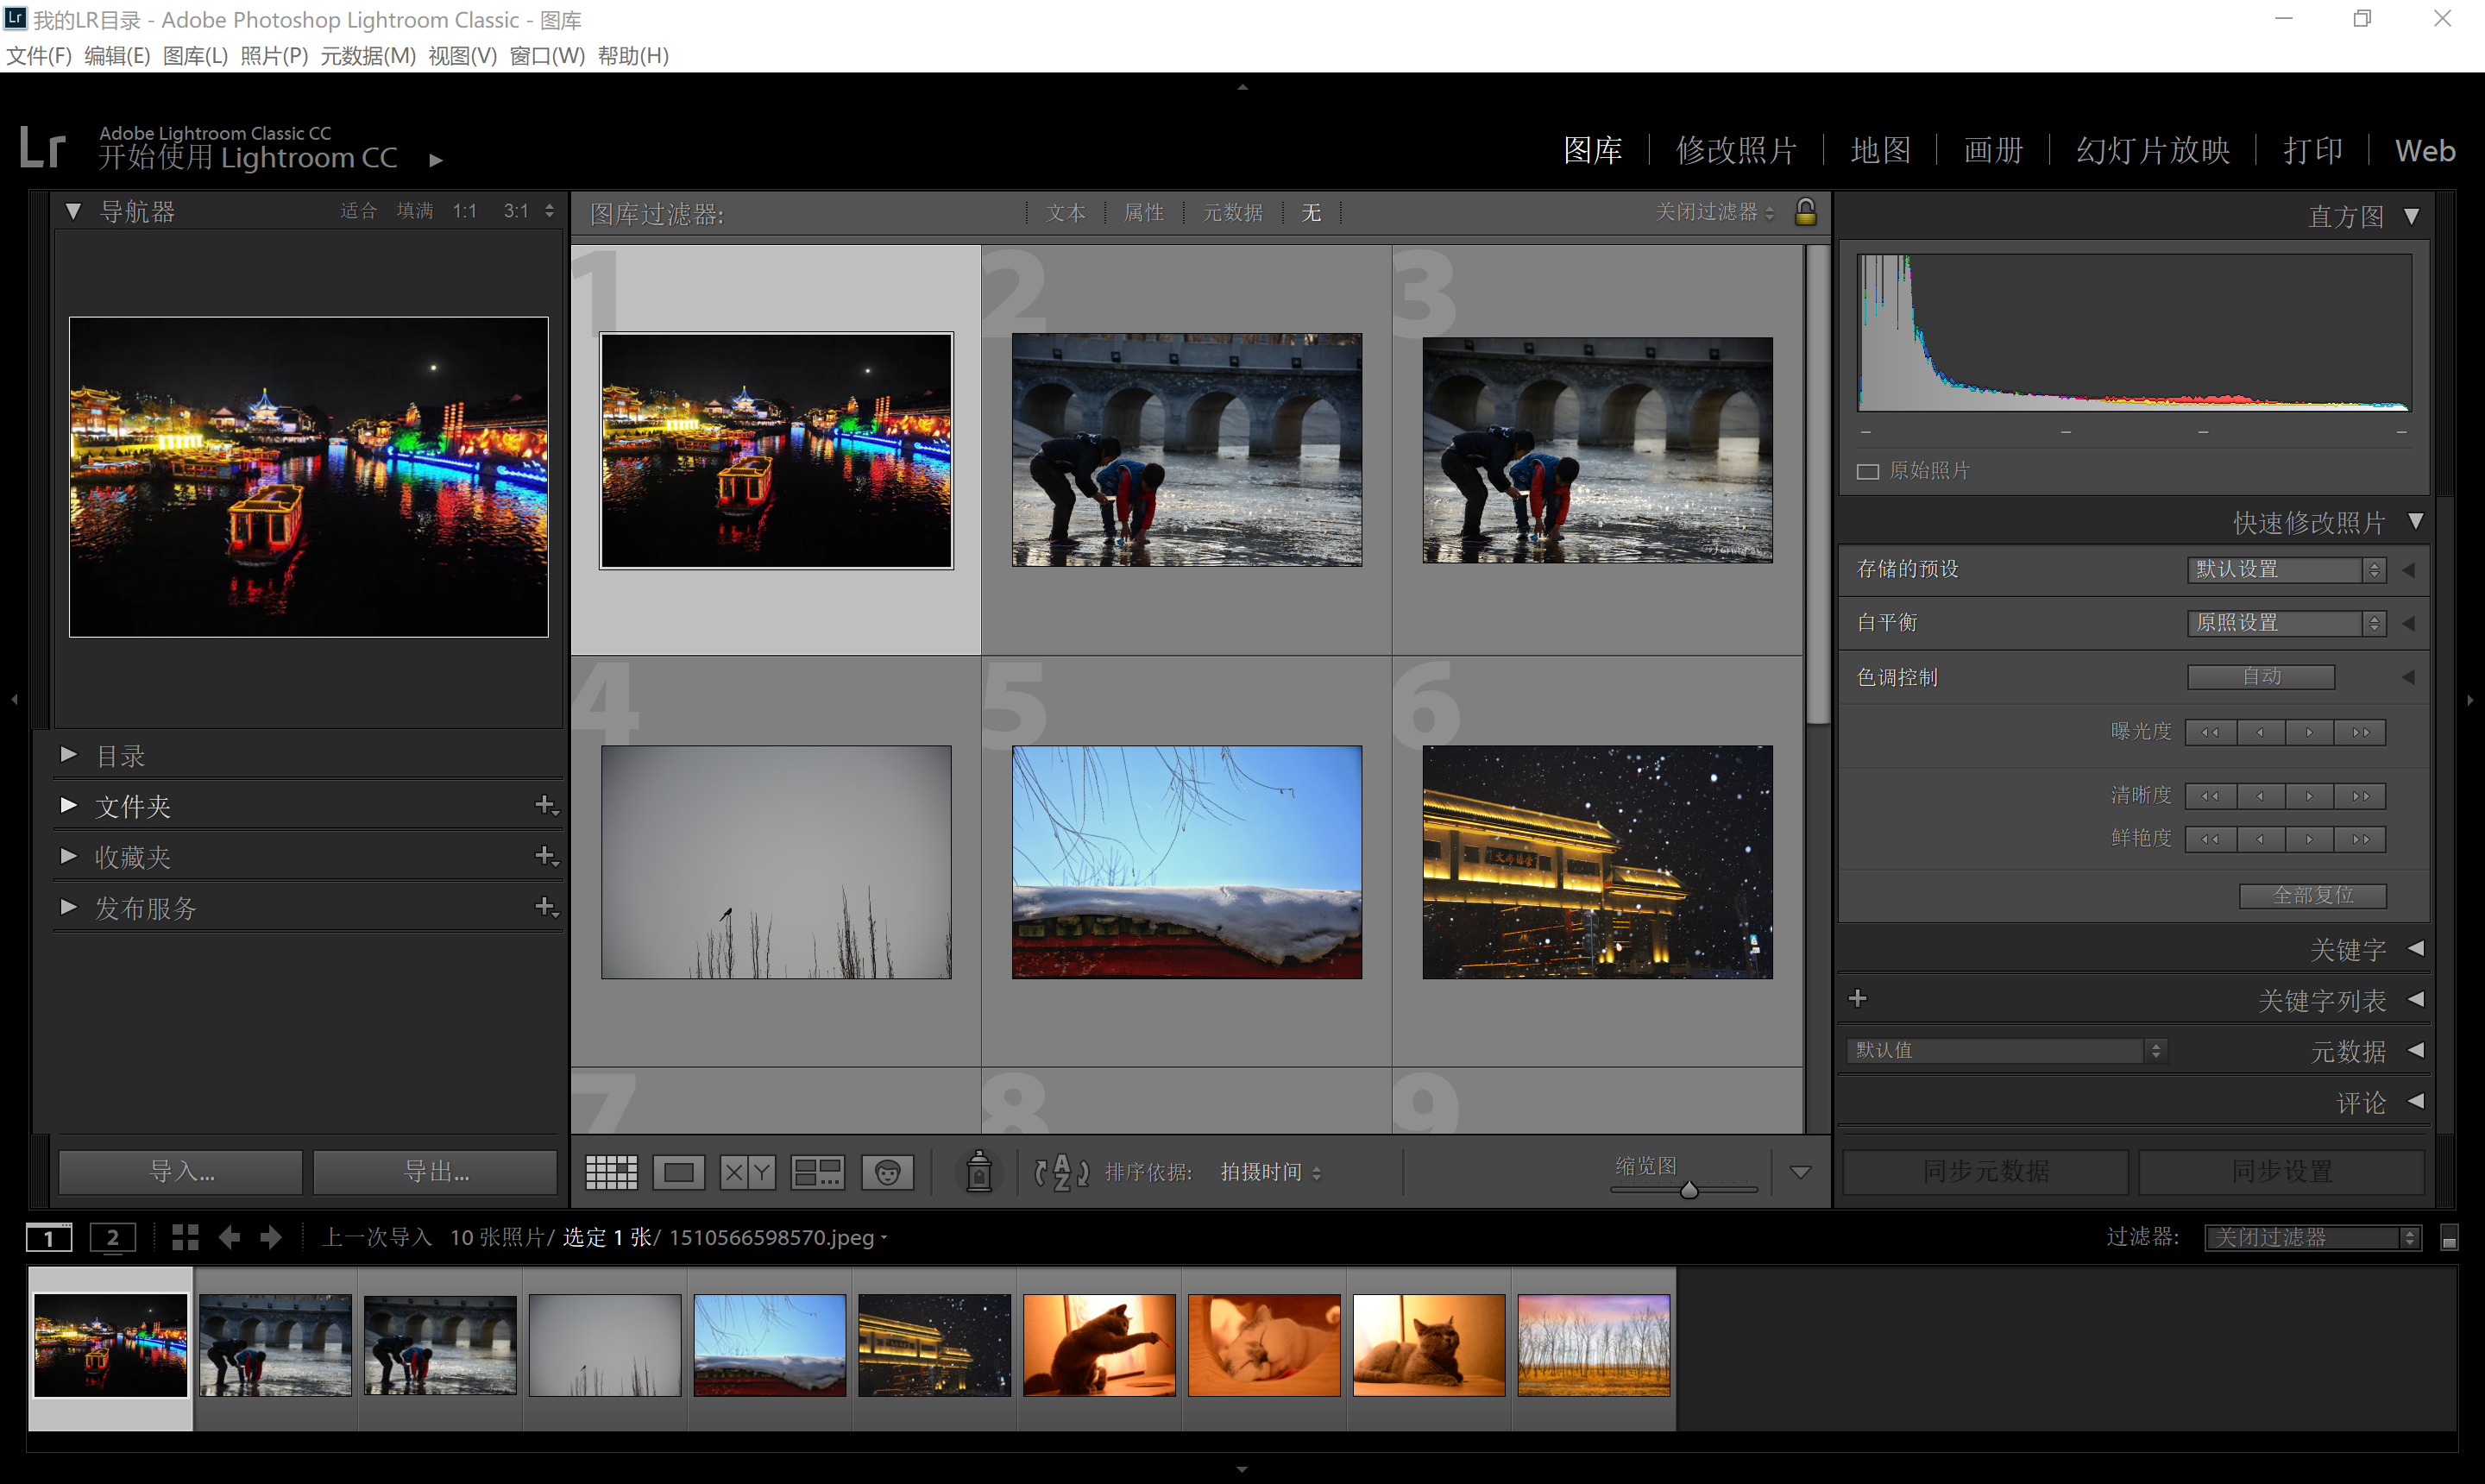The height and width of the screenshot is (1484, 2485).
Task: Add keyword with plus icon in 关键字列表
Action: pos(1858,998)
